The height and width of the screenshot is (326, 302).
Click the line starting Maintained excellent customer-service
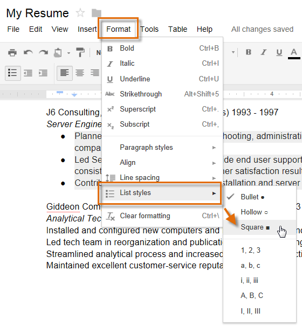tap(134, 266)
